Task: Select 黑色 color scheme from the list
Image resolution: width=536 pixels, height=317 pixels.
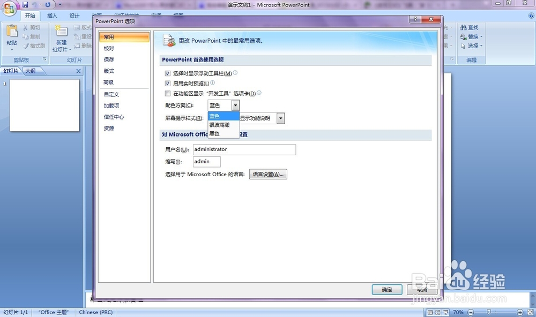Action: click(x=214, y=134)
